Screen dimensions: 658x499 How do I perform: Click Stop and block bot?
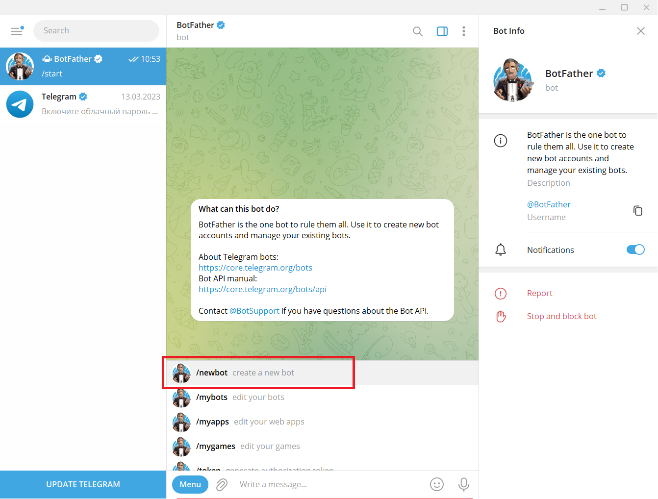(x=561, y=316)
